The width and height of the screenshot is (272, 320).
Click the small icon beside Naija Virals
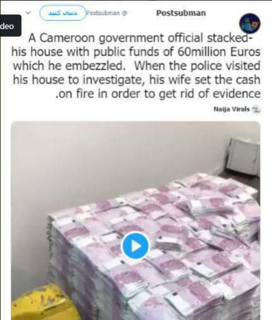256,109
